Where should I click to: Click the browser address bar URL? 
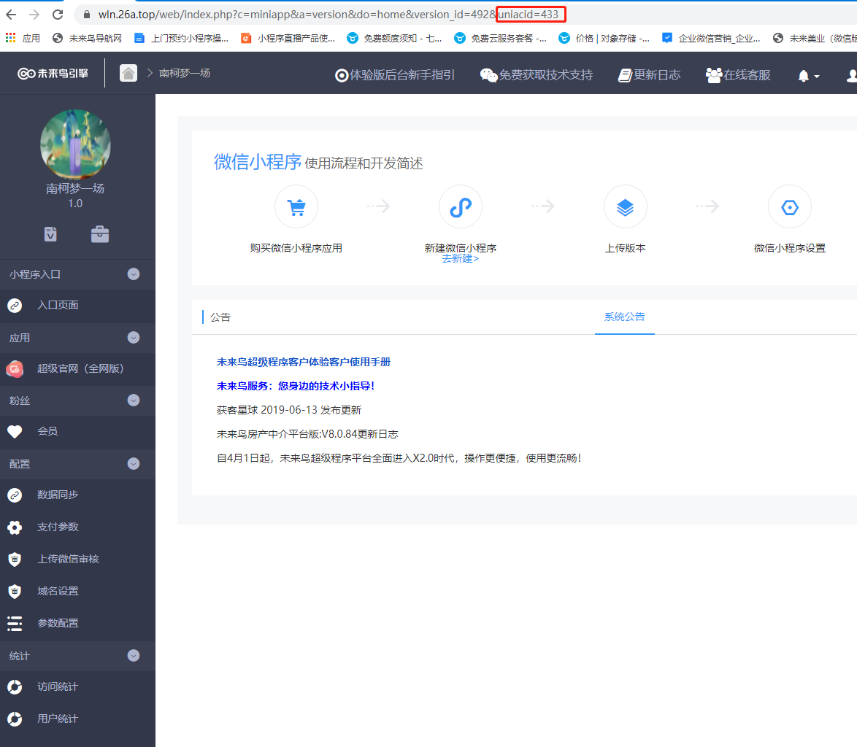(x=328, y=15)
